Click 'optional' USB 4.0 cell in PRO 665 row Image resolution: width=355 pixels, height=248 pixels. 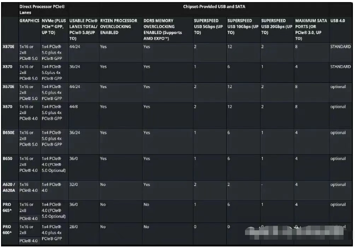[x=338, y=204]
